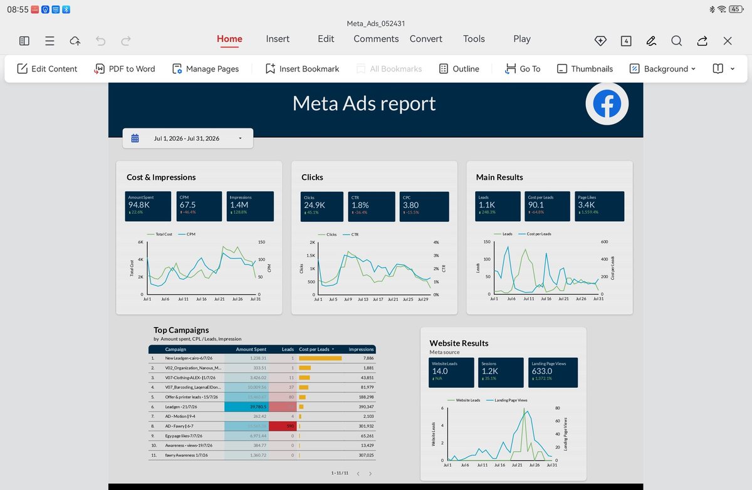Viewport: 752px width, 490px height.
Task: Click the Amount Spent column header
Action: point(251,349)
